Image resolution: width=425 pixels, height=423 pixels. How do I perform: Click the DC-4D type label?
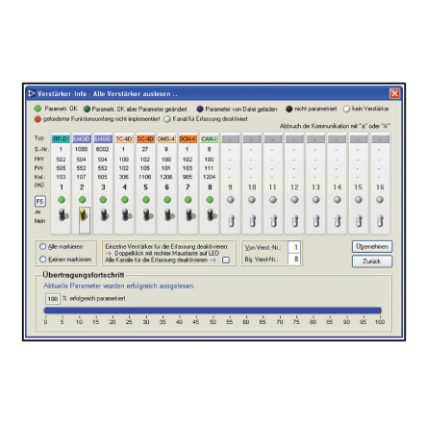tap(145, 138)
